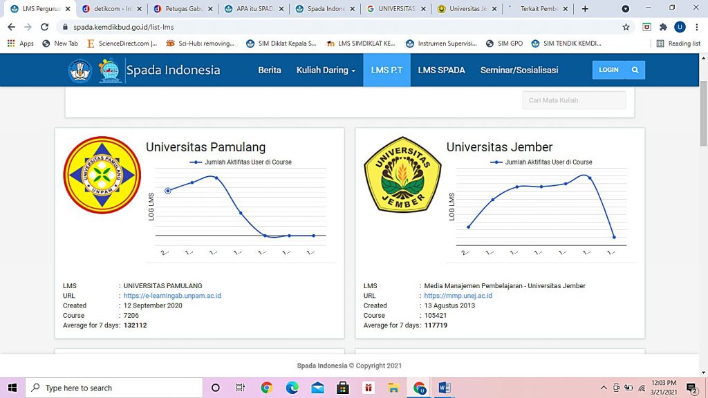Open Seminar/Sosialisasi menu item

(x=519, y=70)
